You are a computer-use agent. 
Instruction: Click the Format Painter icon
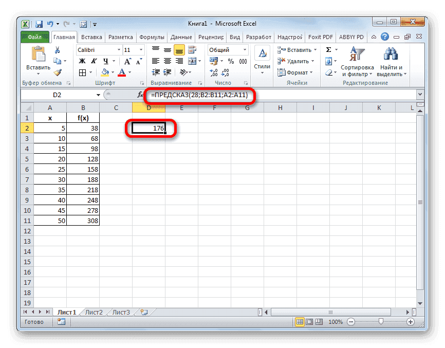[x=57, y=72]
